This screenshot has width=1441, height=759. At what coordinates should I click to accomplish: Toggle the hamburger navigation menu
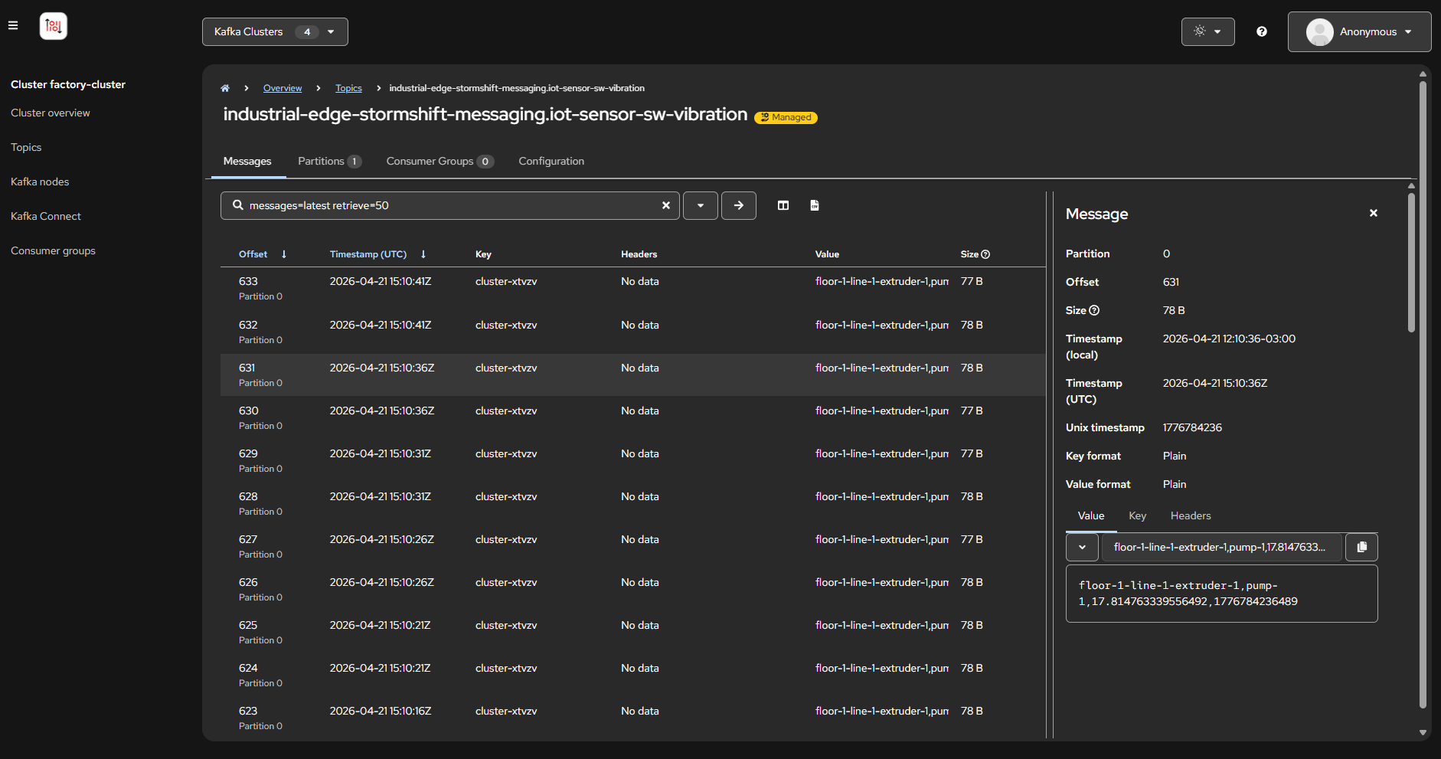(x=13, y=25)
